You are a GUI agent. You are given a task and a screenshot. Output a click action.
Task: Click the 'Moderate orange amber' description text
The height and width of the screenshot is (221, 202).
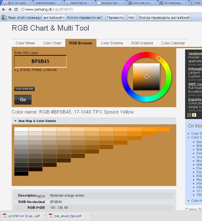pyautogui.click(x=67, y=196)
